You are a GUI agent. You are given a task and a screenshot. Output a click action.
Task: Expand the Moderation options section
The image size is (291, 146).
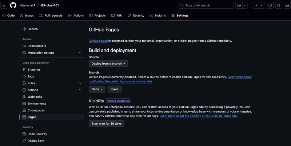point(80,53)
